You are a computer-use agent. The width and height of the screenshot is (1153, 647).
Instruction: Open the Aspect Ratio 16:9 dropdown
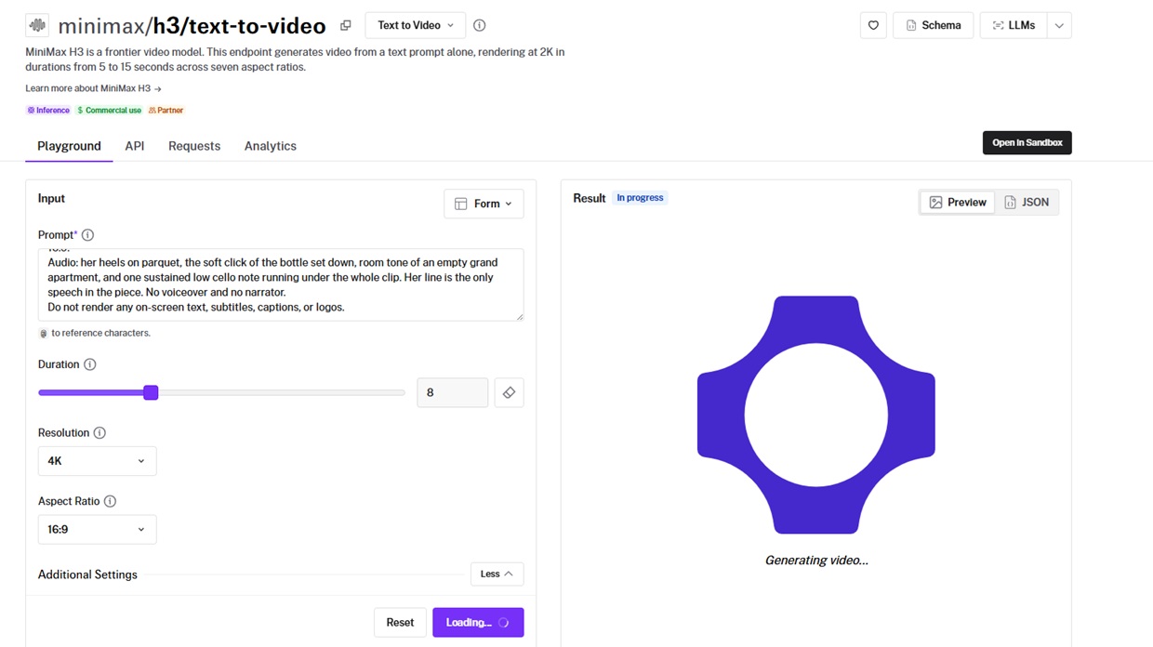tap(97, 529)
